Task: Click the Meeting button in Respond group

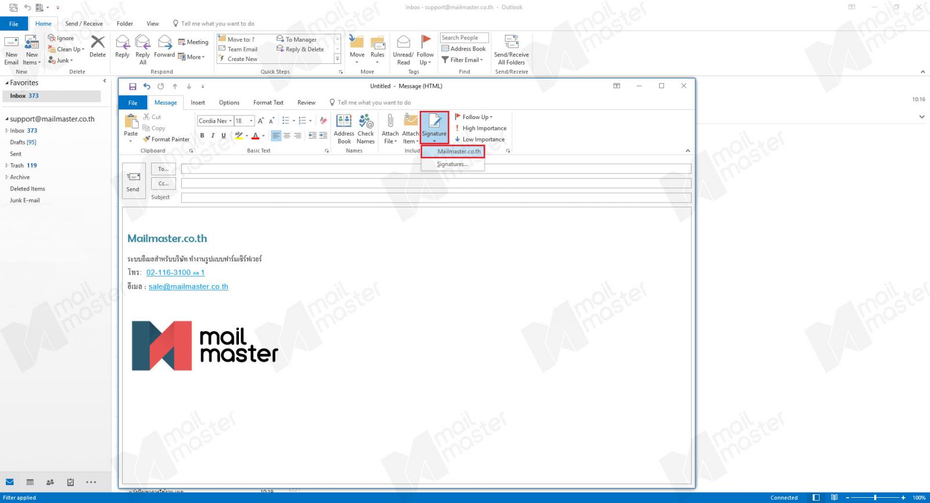Action: click(x=193, y=42)
